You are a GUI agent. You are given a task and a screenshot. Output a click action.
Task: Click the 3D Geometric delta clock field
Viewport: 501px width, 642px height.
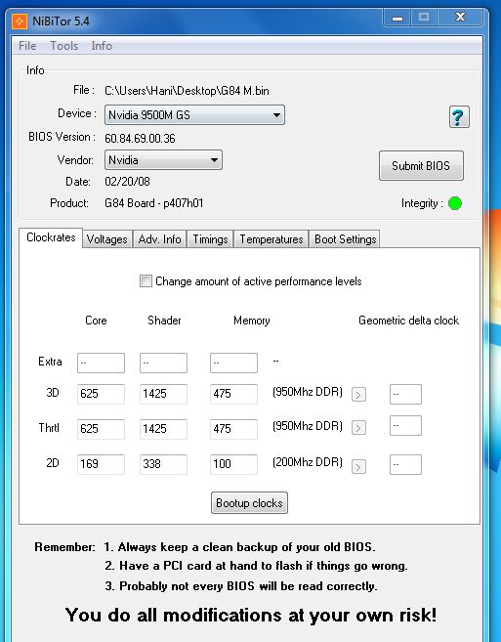pyautogui.click(x=405, y=394)
